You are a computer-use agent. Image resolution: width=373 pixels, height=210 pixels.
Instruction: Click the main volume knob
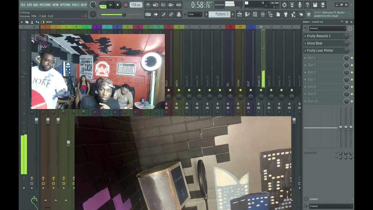click(x=93, y=5)
